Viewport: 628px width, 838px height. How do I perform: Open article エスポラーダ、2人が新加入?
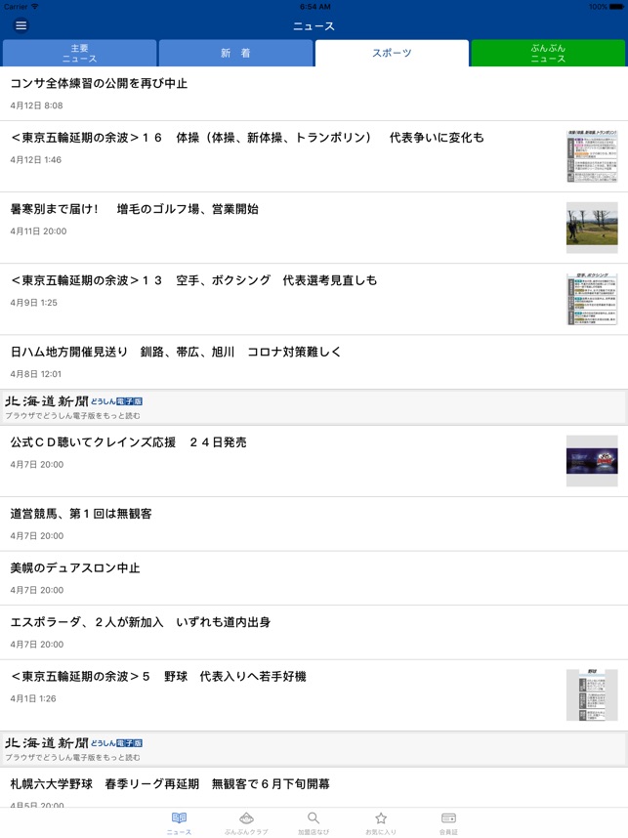coord(314,633)
